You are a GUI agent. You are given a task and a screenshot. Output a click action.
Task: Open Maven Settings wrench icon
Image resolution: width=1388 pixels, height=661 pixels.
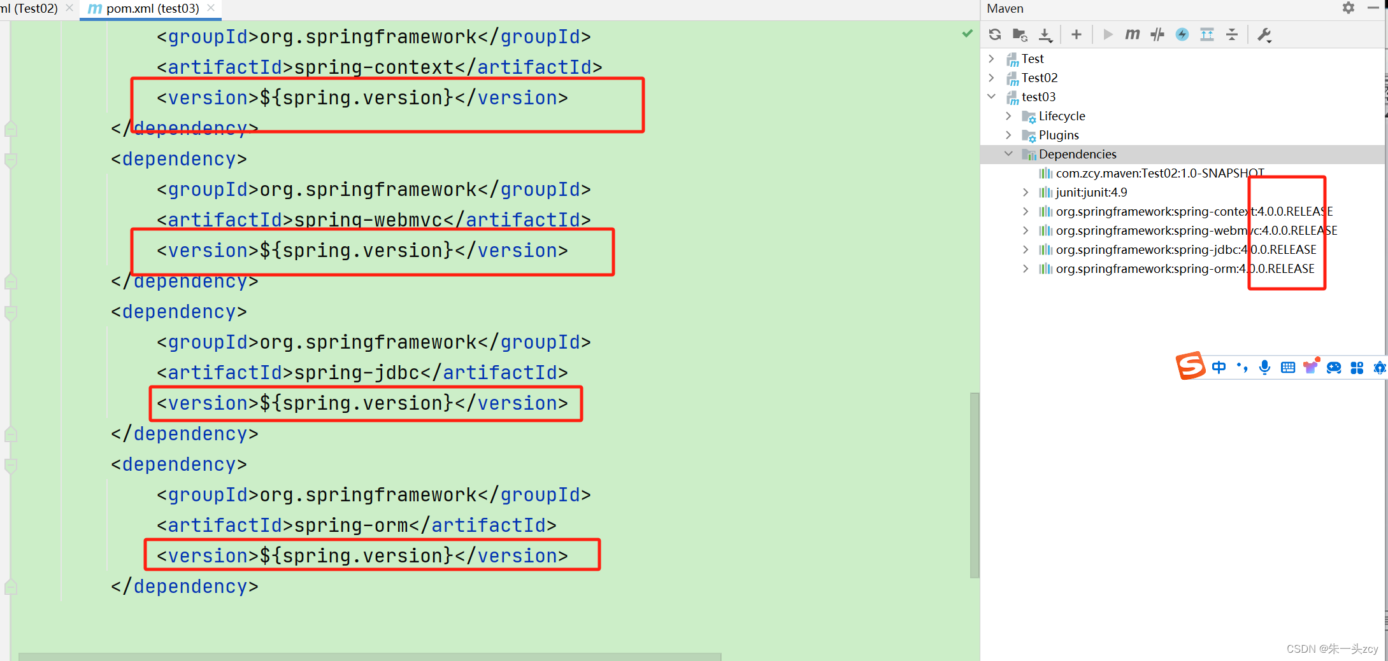pos(1264,34)
